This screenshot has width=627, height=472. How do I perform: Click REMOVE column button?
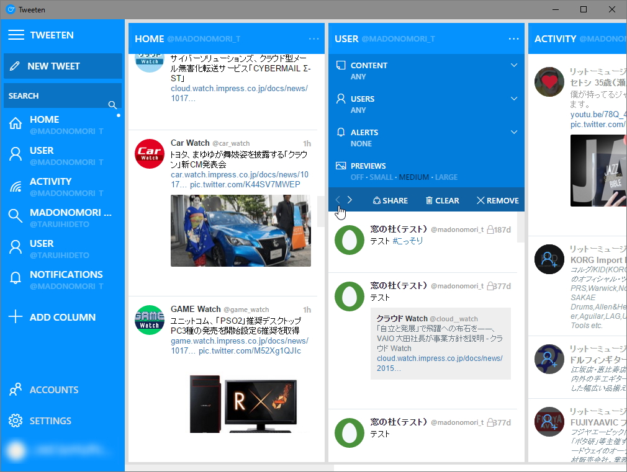tap(498, 200)
